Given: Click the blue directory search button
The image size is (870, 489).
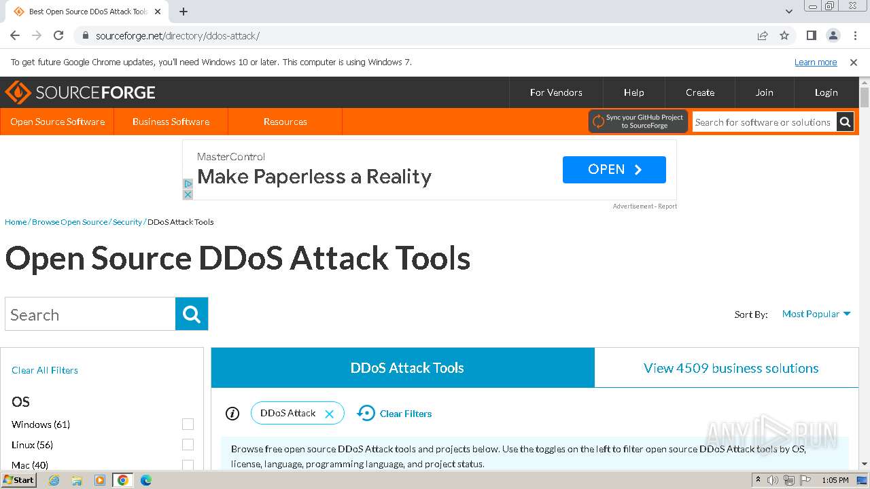Looking at the screenshot, I should 192,314.
